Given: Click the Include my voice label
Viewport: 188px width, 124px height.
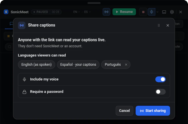Looking at the screenshot, I should coord(44,79).
